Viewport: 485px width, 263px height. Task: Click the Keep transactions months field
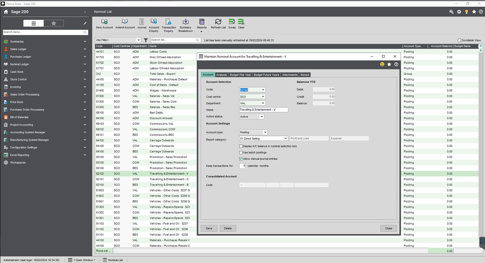242,166
